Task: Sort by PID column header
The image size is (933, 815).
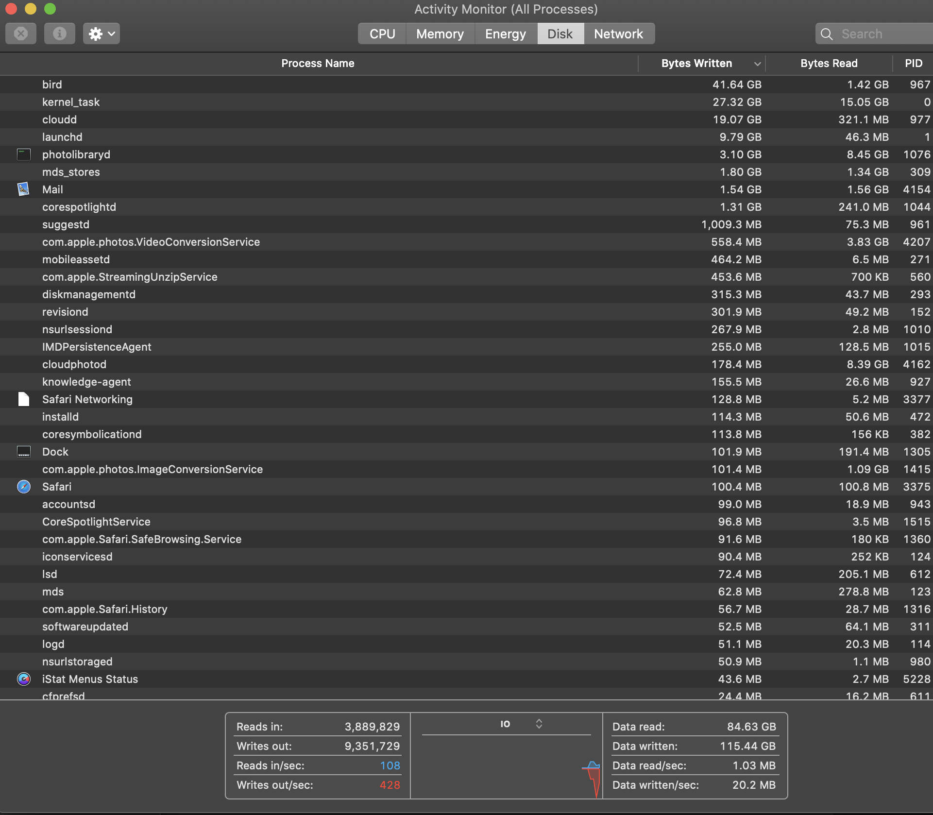Action: (x=913, y=63)
